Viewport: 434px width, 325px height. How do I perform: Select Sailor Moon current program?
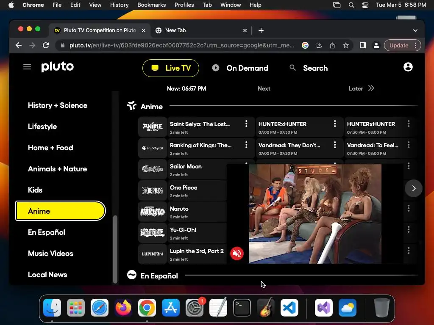pos(198,169)
